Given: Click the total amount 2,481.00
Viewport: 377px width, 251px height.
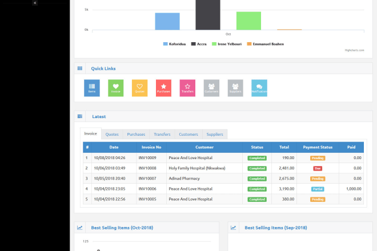Looking at the screenshot, I should point(287,168).
